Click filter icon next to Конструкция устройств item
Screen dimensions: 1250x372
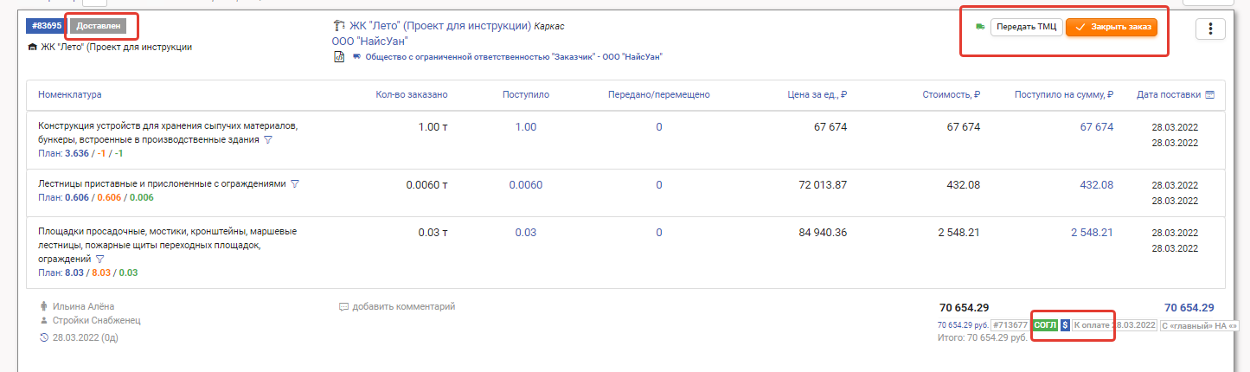268,140
